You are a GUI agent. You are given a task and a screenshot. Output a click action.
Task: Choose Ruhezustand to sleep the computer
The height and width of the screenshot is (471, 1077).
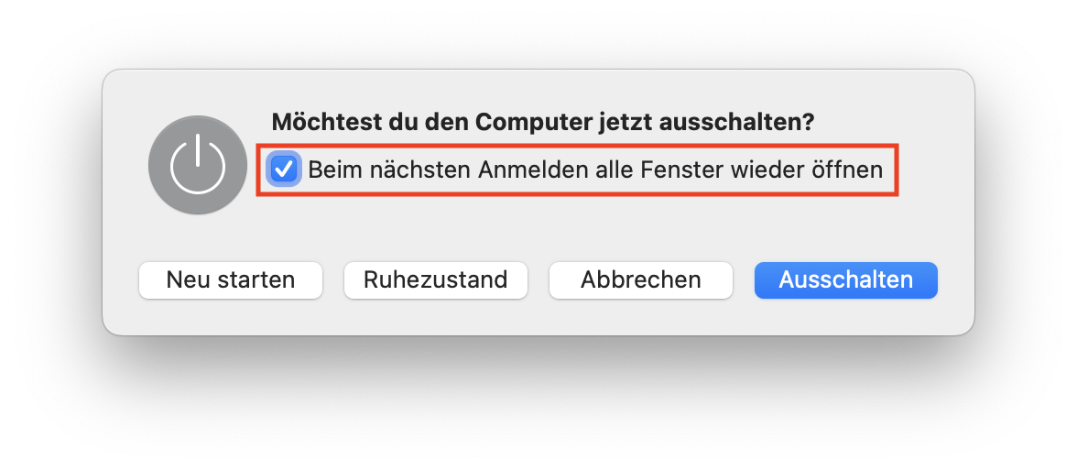[x=436, y=280]
